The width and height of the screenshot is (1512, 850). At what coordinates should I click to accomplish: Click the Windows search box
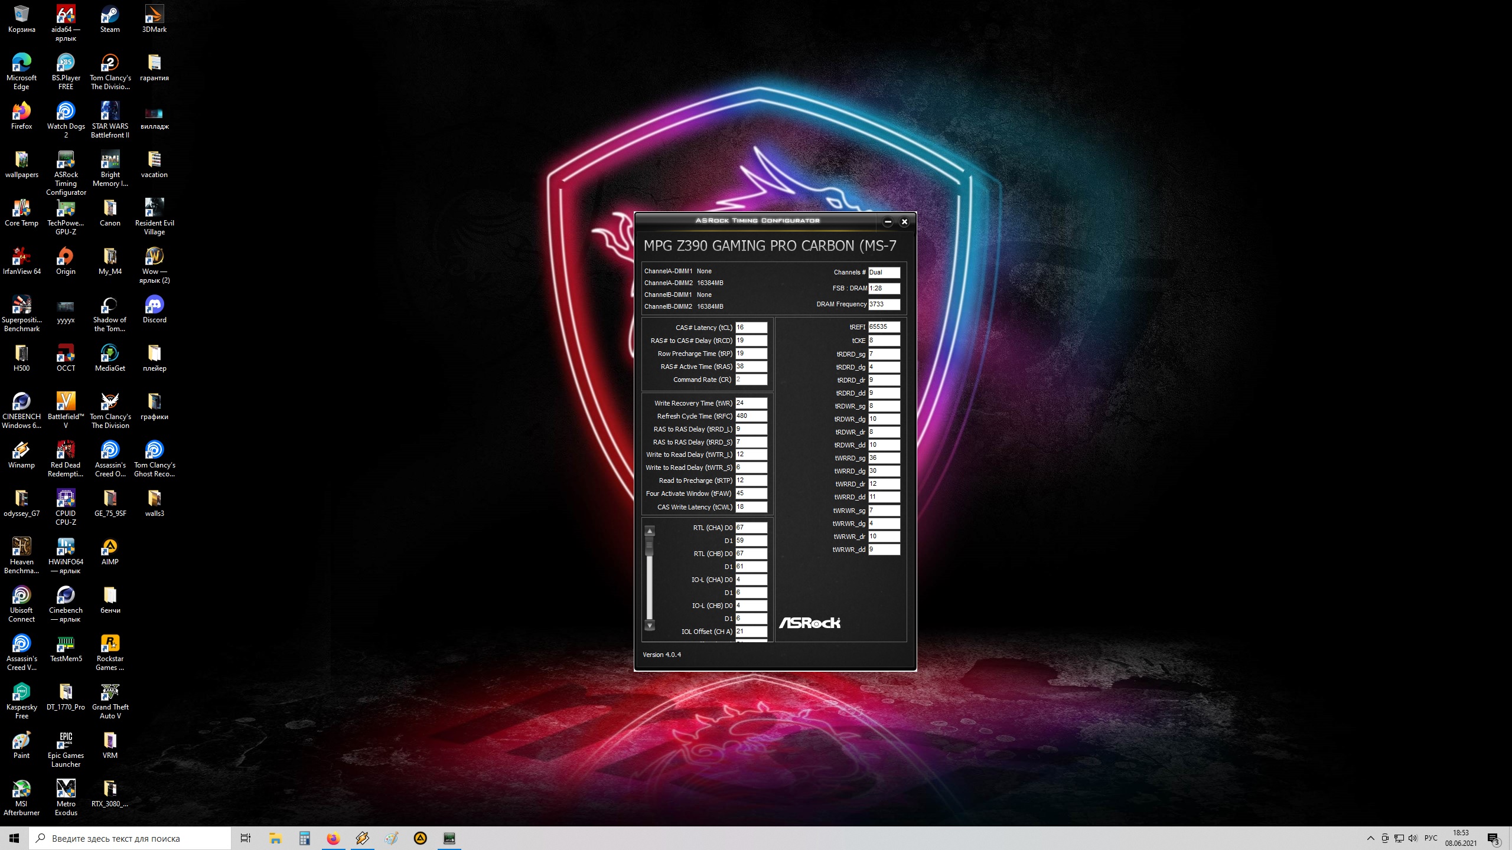point(130,838)
